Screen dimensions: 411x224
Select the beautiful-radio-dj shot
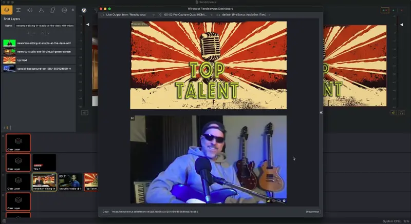click(70, 182)
